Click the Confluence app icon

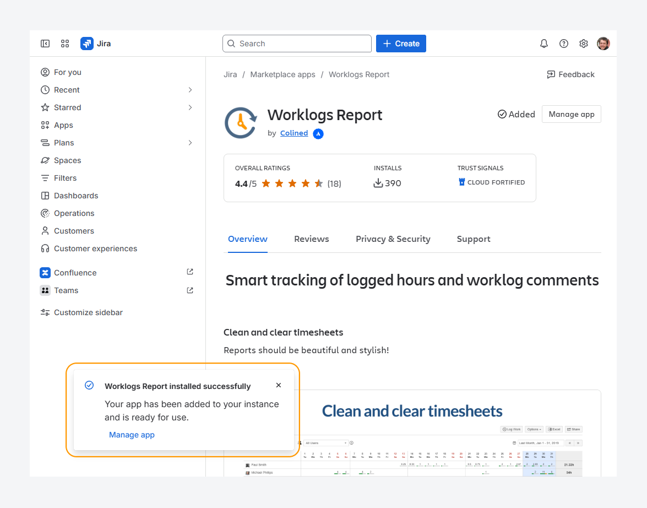[x=45, y=273]
